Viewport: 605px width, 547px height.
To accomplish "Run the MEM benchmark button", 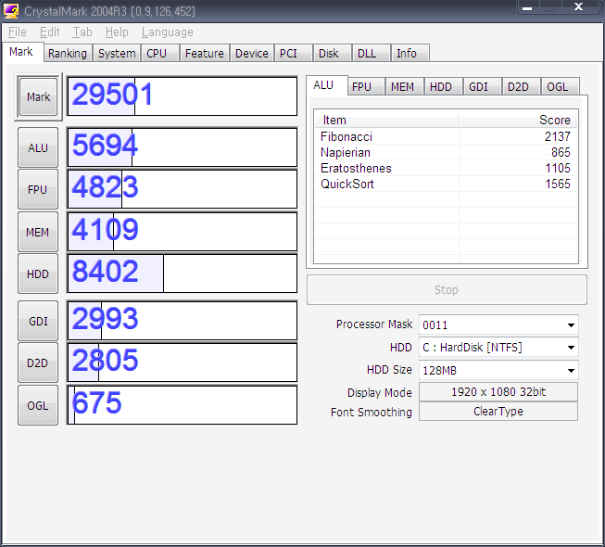I will click(38, 232).
